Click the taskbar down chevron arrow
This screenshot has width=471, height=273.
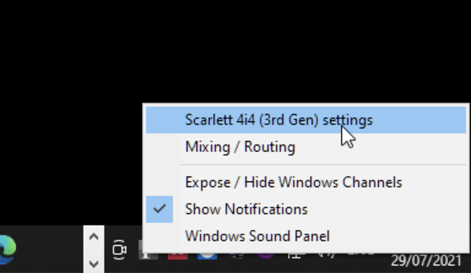[94, 264]
